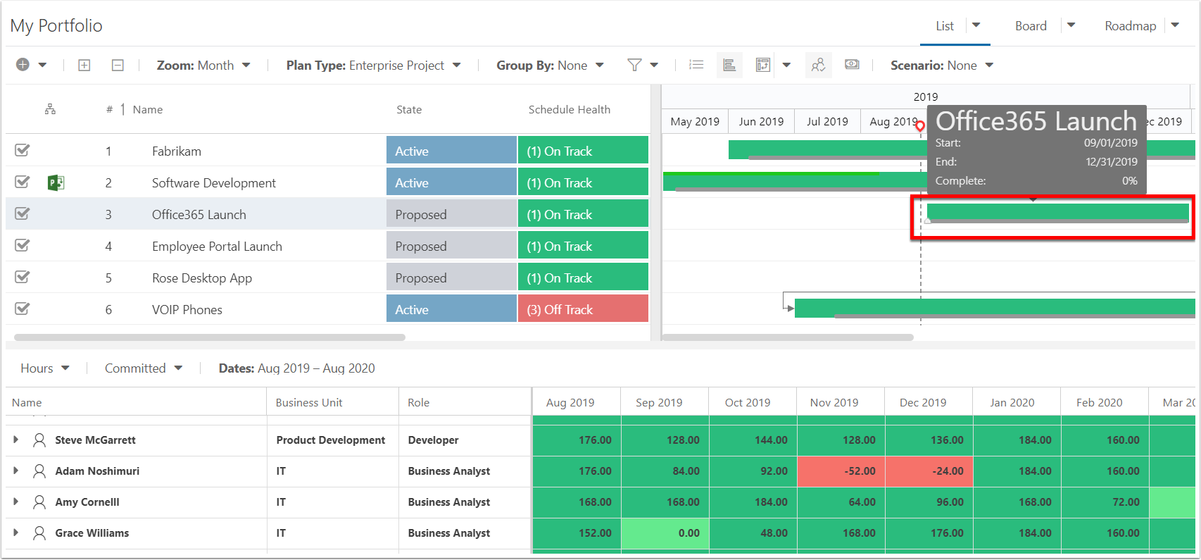Switch to the List tab
This screenshot has height=560, width=1201.
[x=945, y=26]
